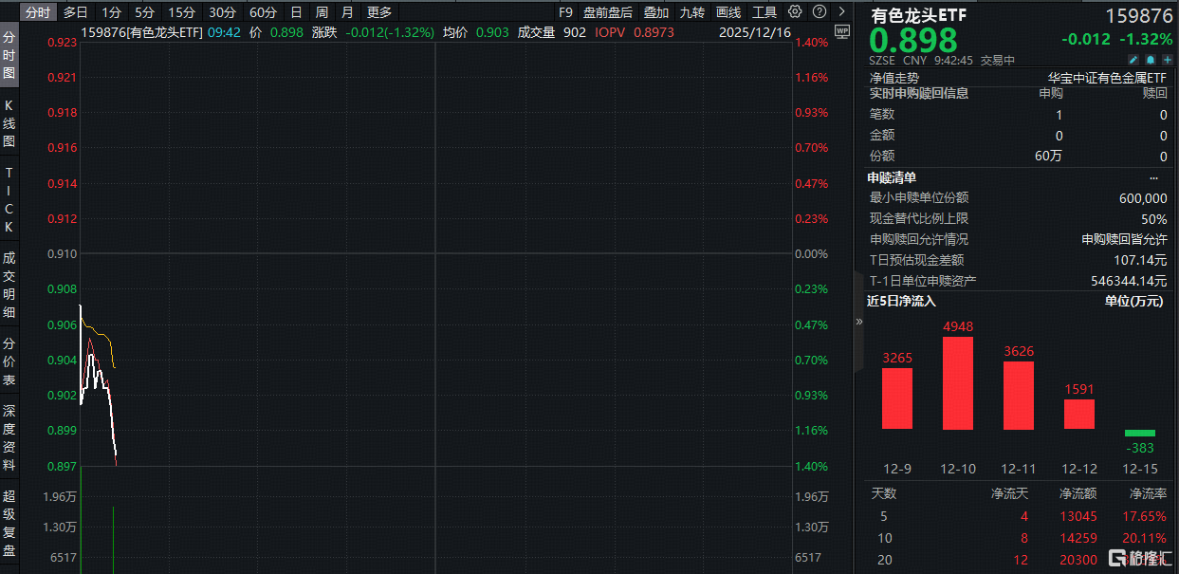This screenshot has height=574, width=1179.
Task: Switch to the 1分 period
Action: 112,12
